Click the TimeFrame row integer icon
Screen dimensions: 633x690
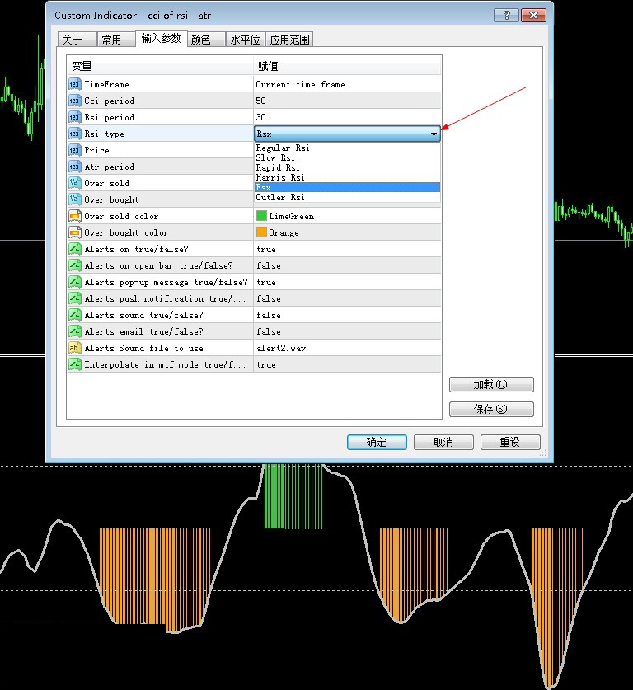pos(75,84)
